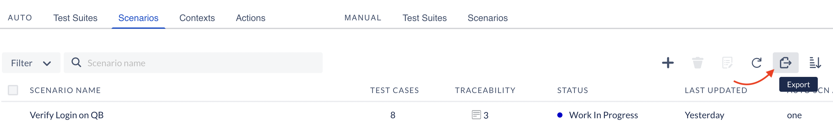Image resolution: width=833 pixels, height=126 pixels.
Task: Open Manual Test Suites tab
Action: (x=425, y=18)
